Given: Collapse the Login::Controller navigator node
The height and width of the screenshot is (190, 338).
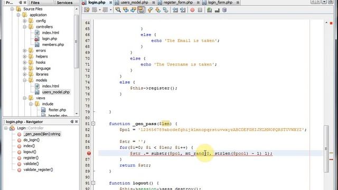Looking at the screenshot, I should (x=6, y=128).
